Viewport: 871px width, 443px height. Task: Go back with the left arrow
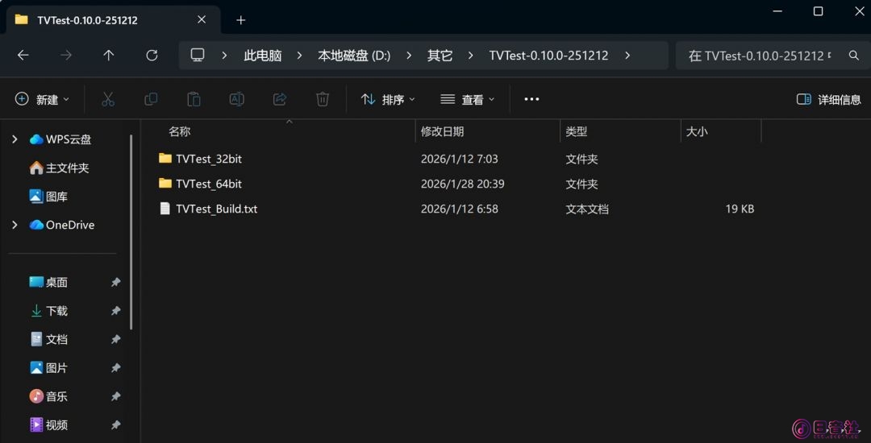pos(23,56)
